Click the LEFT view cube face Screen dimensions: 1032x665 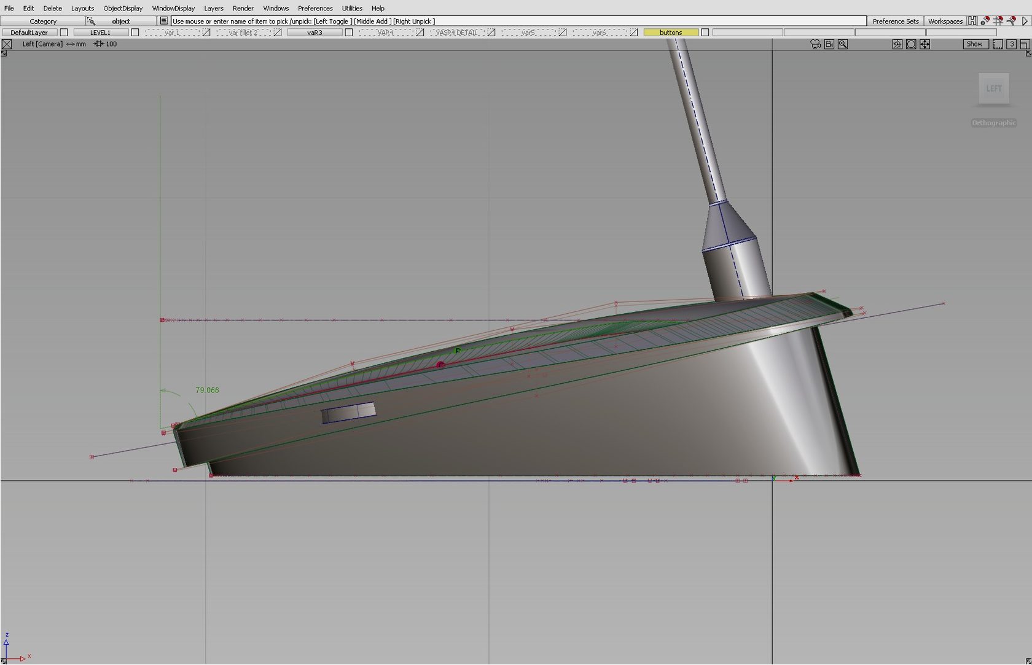click(x=993, y=89)
